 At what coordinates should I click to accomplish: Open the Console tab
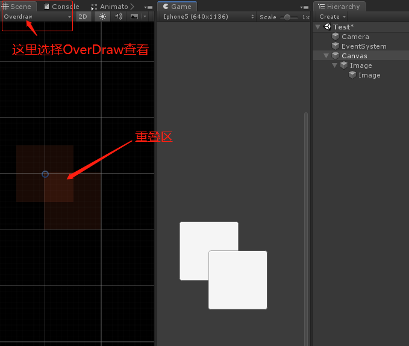coord(62,6)
